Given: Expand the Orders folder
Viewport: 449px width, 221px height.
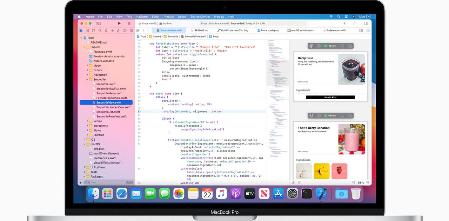Looking at the screenshot, I should click(x=87, y=70).
